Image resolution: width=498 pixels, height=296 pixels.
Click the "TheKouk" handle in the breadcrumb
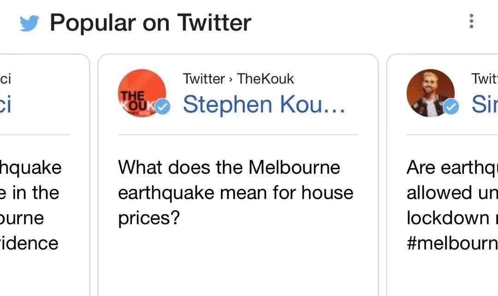click(265, 79)
